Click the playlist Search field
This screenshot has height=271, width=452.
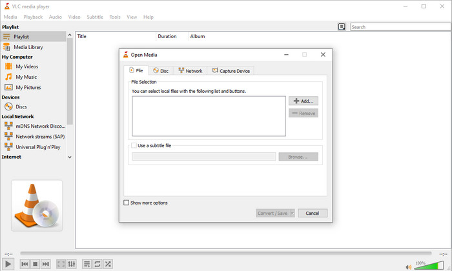click(401, 27)
